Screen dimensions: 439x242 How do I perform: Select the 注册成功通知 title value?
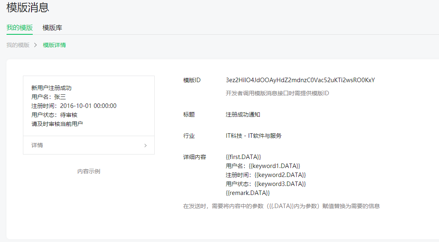pyautogui.click(x=243, y=114)
